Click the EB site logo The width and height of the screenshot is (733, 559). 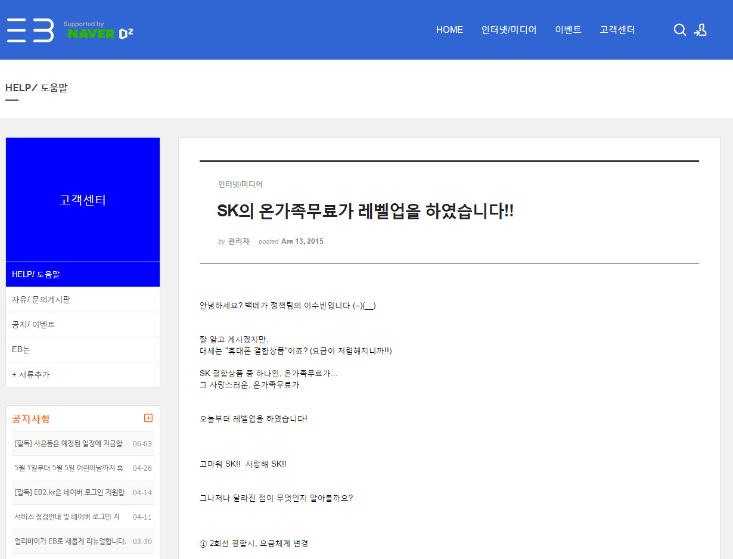click(x=30, y=30)
